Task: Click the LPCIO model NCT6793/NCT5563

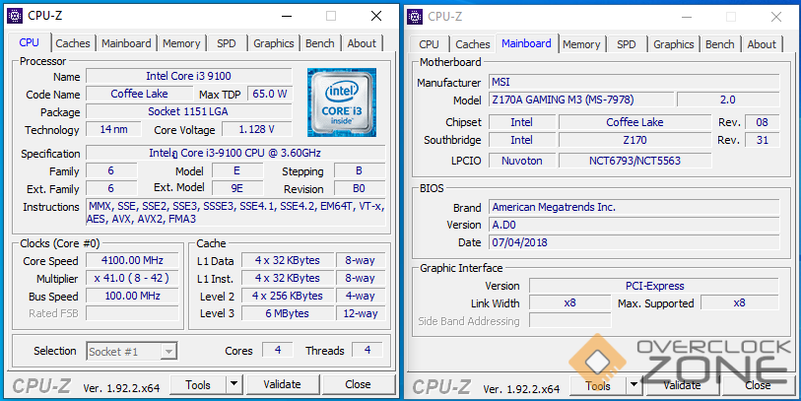Action: tap(634, 161)
